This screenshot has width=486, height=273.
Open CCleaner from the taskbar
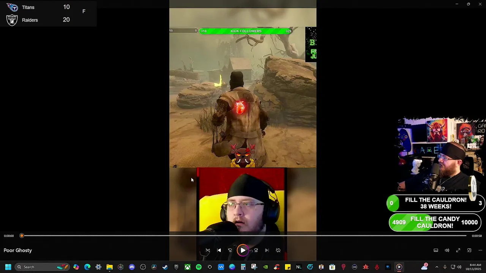click(276, 267)
